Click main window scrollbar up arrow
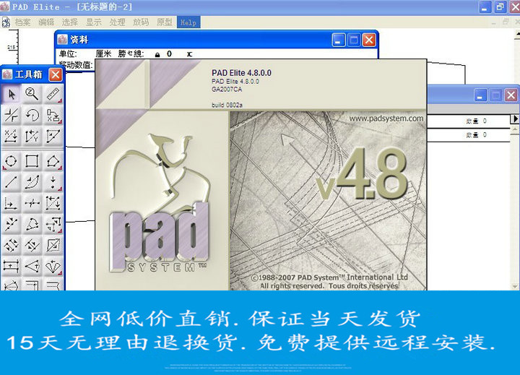520x375 pixels. point(517,33)
